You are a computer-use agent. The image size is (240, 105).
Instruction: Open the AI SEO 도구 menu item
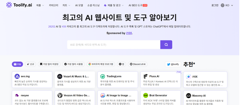pyautogui.click(x=136, y=5)
